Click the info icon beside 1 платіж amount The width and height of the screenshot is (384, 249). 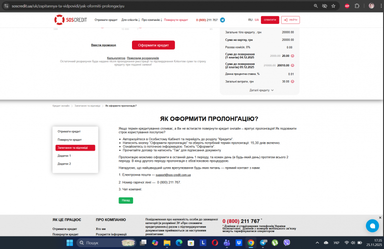292,56
